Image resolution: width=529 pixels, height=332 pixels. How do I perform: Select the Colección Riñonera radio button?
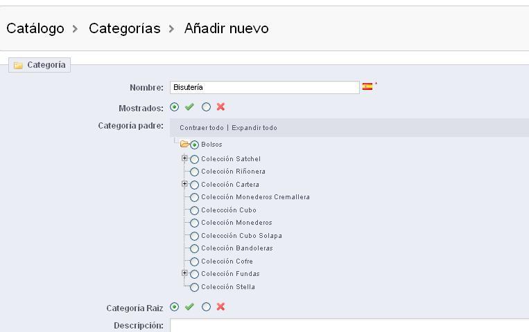194,172
